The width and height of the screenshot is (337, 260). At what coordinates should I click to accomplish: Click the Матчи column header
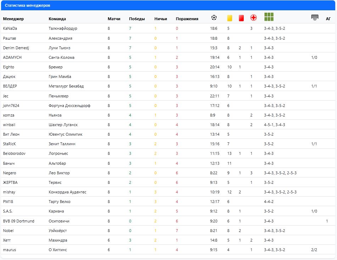pos(114,19)
